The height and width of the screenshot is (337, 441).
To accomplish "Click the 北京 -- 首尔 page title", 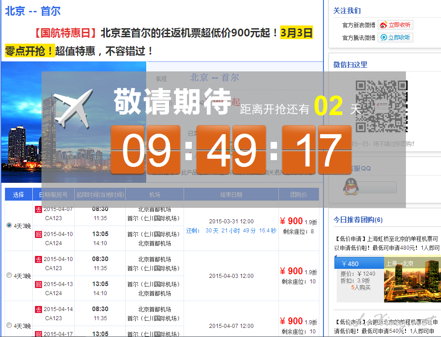I will click(x=33, y=11).
